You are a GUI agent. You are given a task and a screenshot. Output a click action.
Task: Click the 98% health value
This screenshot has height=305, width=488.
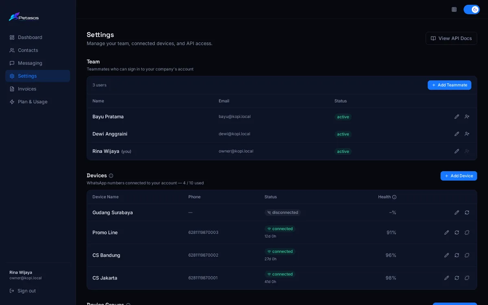(x=391, y=278)
